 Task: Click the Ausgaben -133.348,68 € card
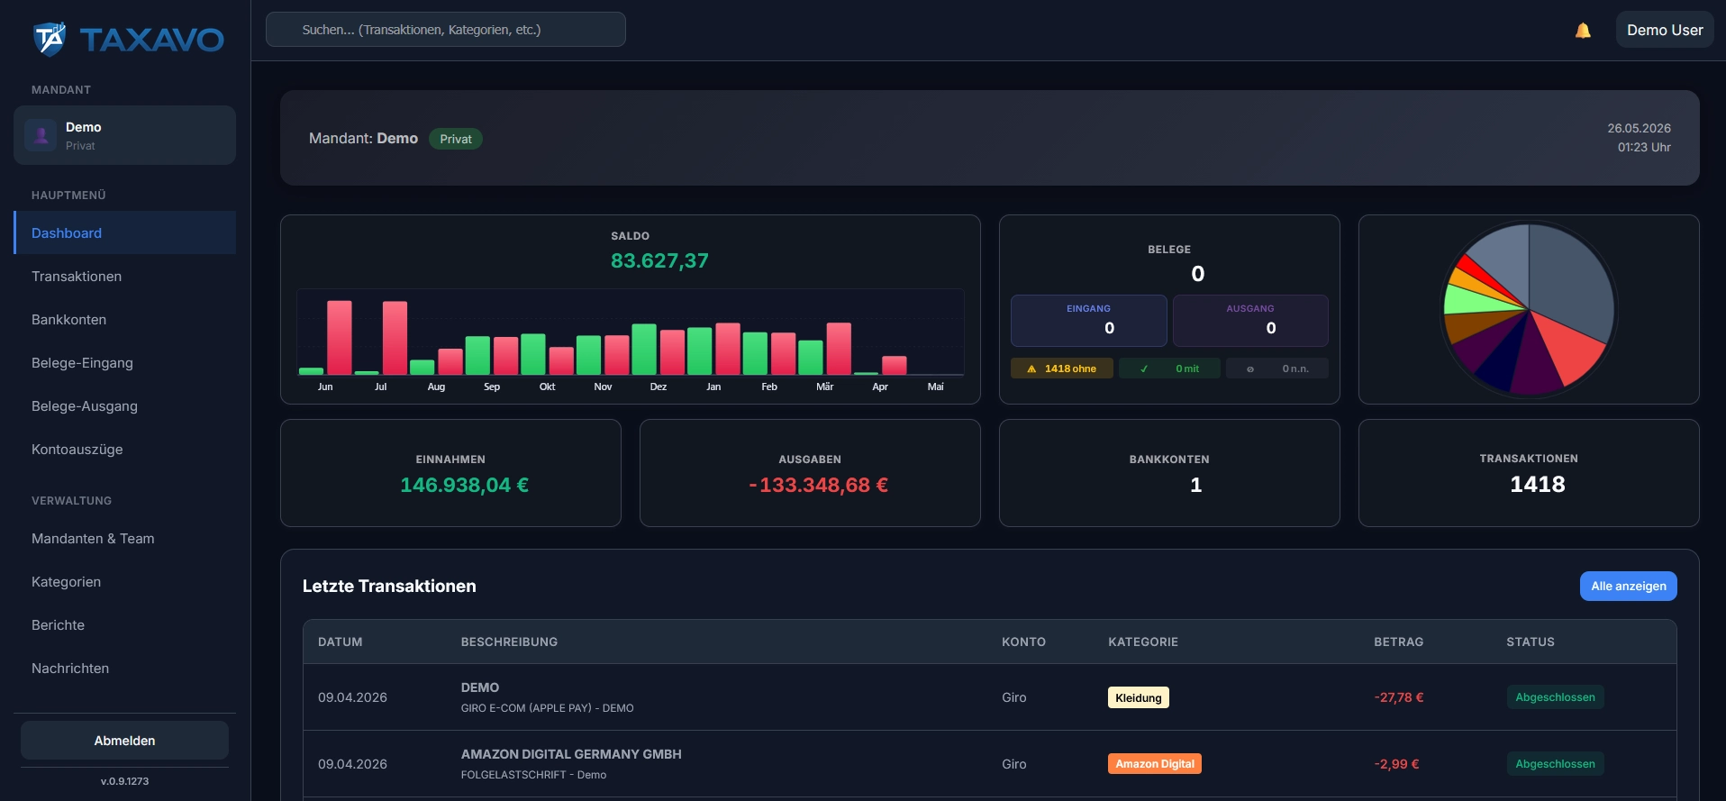click(810, 473)
